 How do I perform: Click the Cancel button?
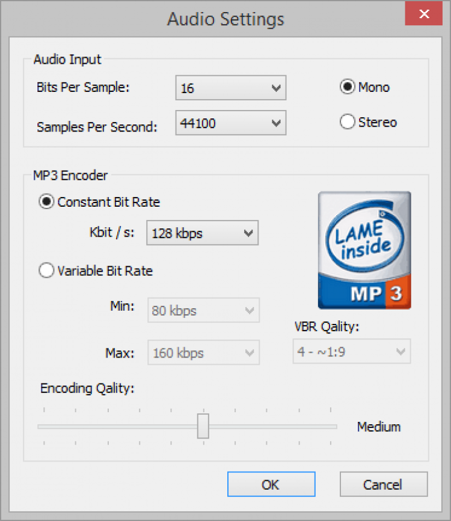[x=384, y=484]
